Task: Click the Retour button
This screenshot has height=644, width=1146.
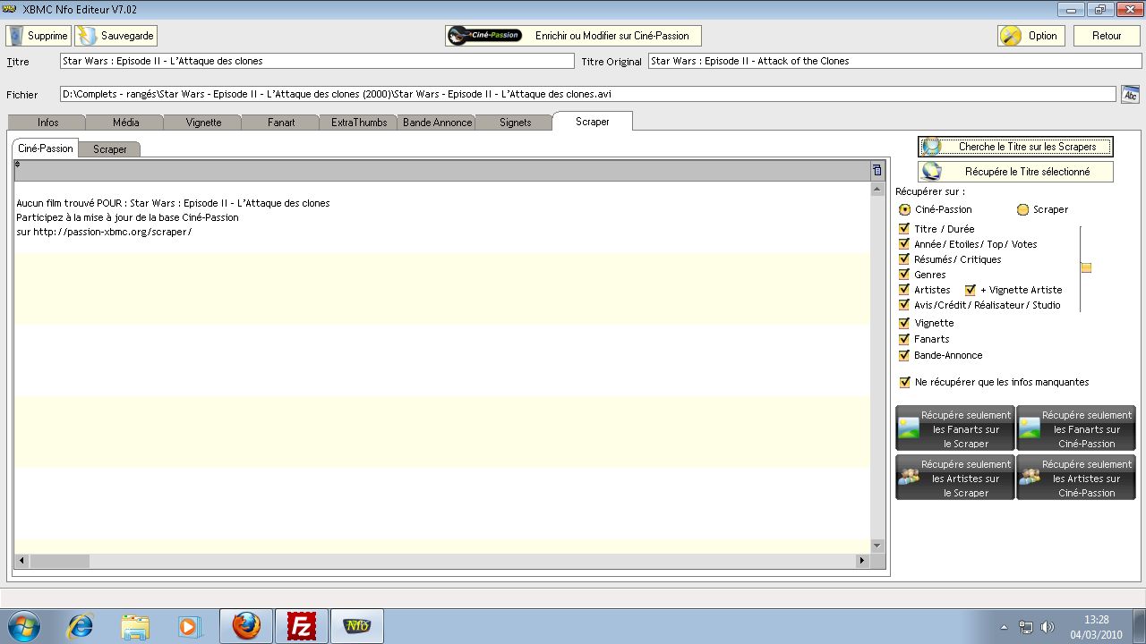Action: coord(1107,36)
